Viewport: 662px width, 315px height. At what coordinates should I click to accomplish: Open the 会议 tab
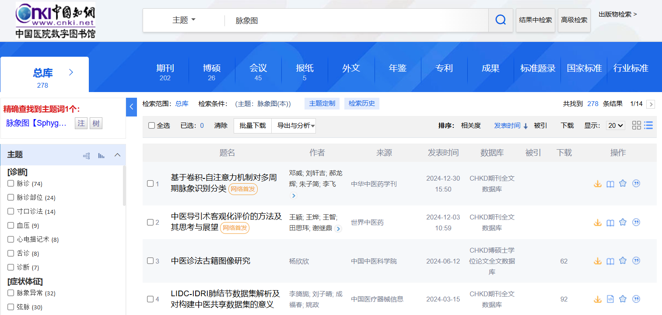tap(258, 72)
